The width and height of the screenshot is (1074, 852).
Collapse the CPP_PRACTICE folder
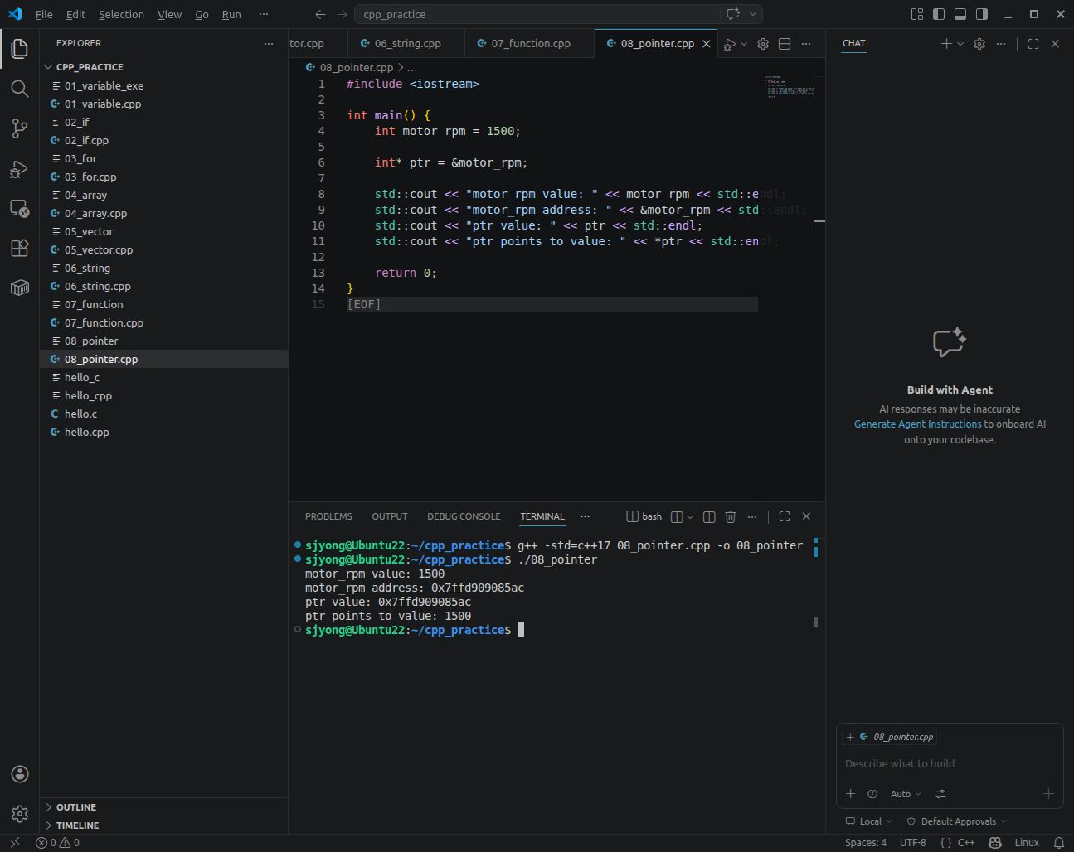[90, 67]
